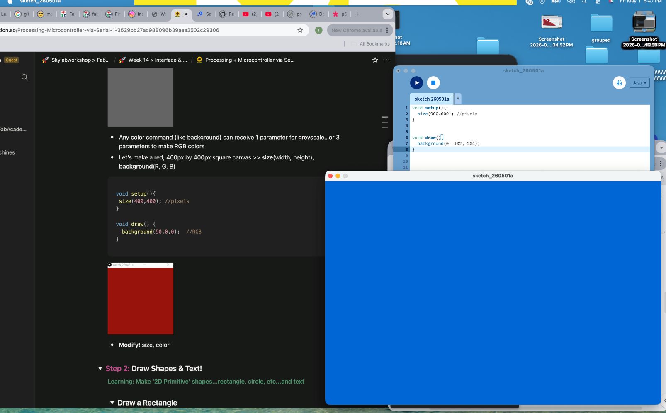This screenshot has height=413, width=666.
Task: Open the Java mode dropdown in Processing
Action: [x=639, y=83]
